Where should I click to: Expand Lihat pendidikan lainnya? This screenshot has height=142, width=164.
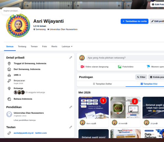(25, 120)
